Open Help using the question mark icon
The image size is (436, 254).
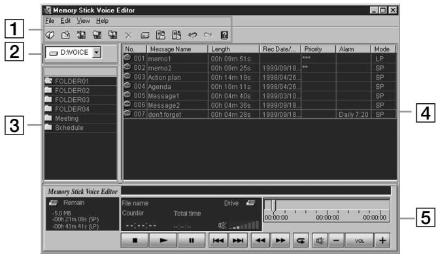[x=224, y=35]
